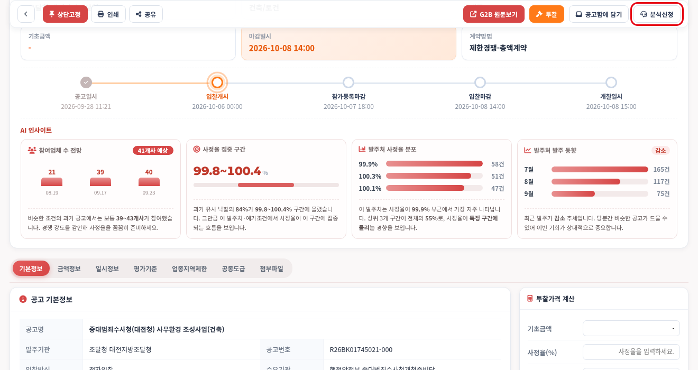
Task: Click the notice number R26BK01745021-000
Action: click(x=361, y=349)
